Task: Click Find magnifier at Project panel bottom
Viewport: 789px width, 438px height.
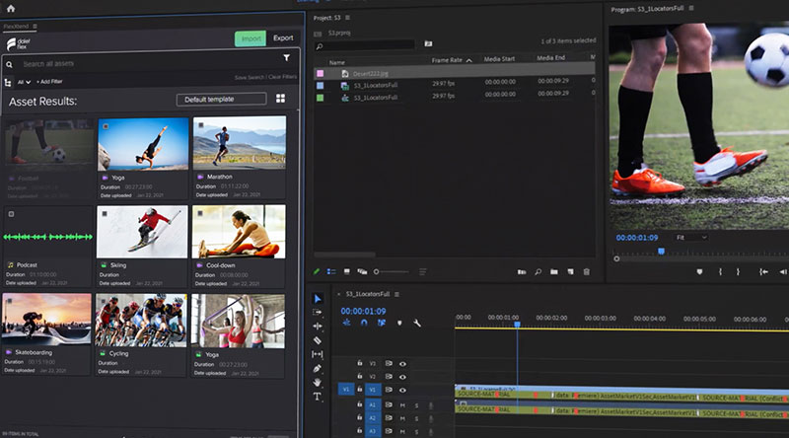Action: pos(538,272)
